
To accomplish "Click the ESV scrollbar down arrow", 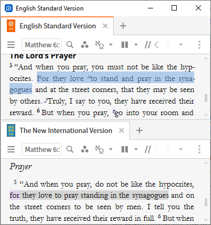I will point(206,115).
